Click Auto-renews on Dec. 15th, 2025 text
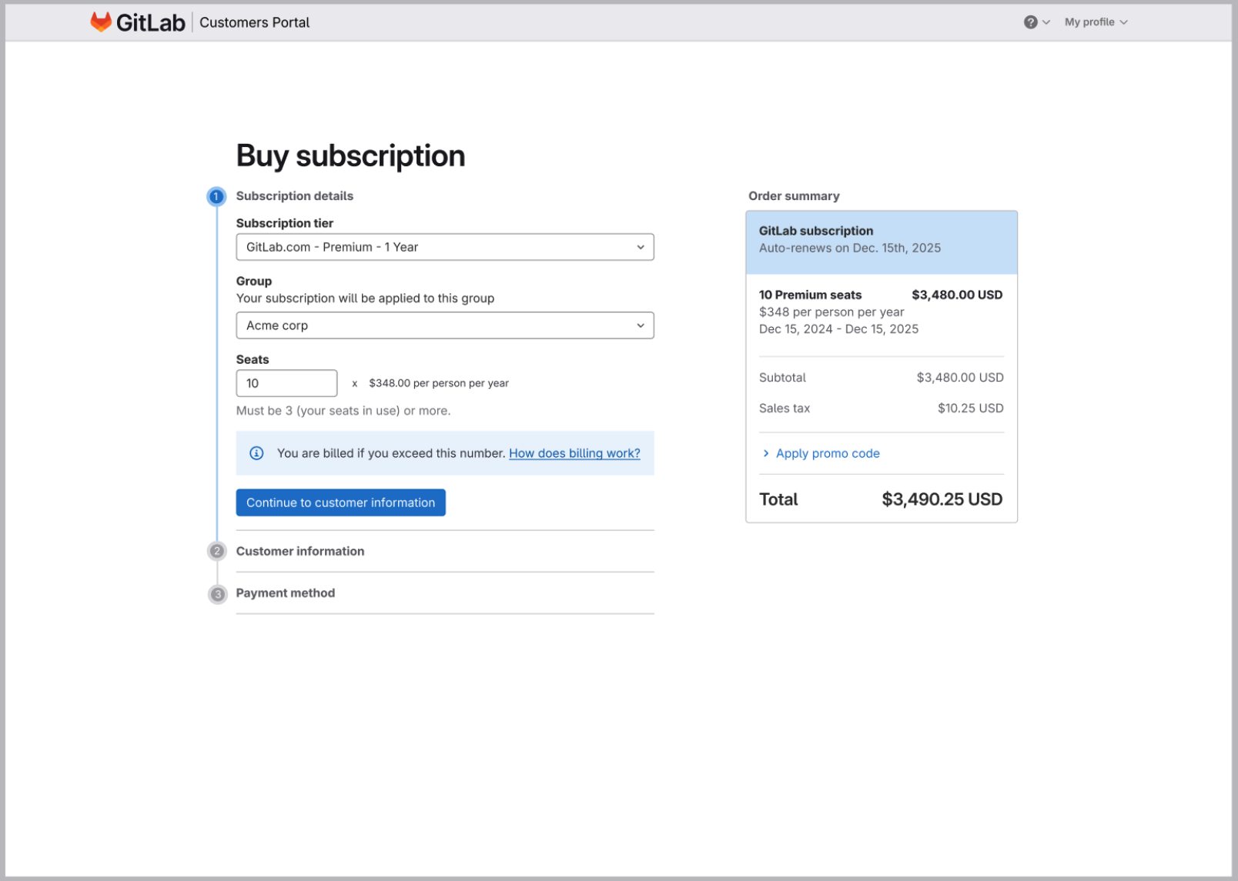This screenshot has width=1238, height=881. pyautogui.click(x=850, y=248)
